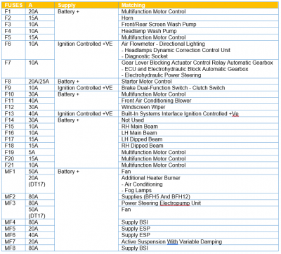281x254 pixels.
Task: Click Starter Motor Control cell
Action: click(198, 82)
